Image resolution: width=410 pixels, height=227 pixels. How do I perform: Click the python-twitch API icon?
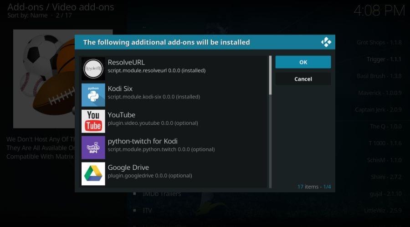click(93, 148)
